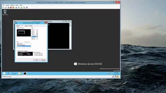166x93 pixels.
Task: Click the Command Prompt window scroll up arrow
Action: (70, 24)
